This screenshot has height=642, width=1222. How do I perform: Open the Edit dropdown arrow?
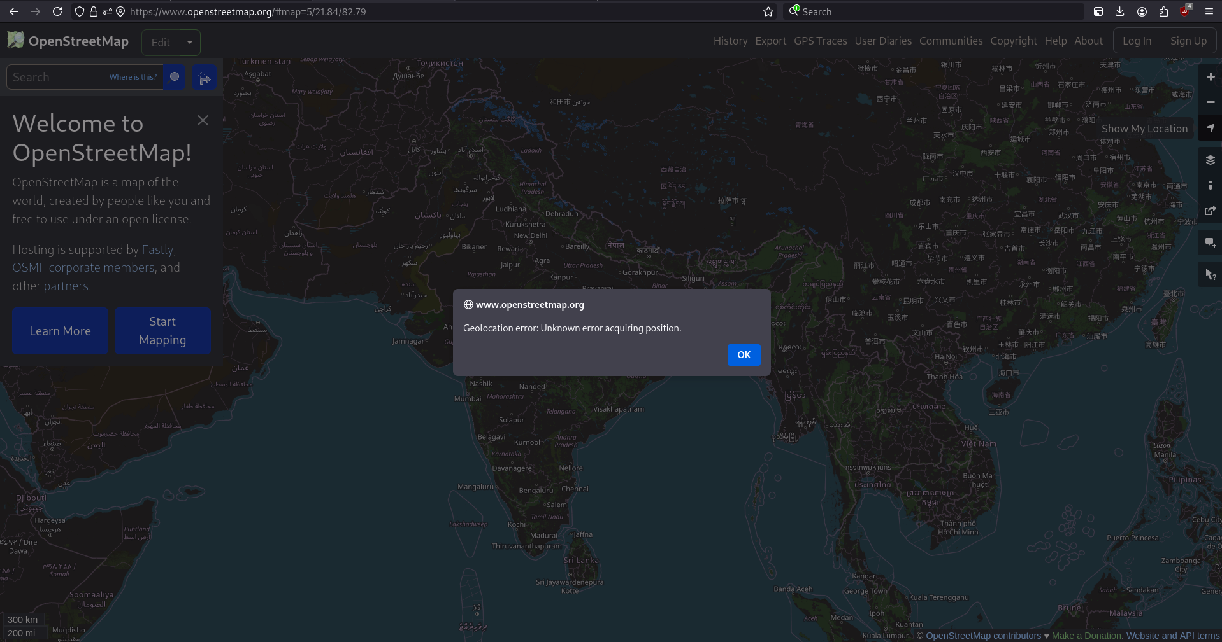coord(190,43)
